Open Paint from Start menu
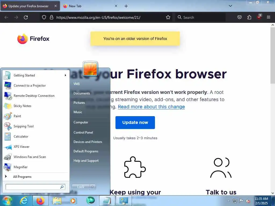 pyautogui.click(x=36, y=116)
